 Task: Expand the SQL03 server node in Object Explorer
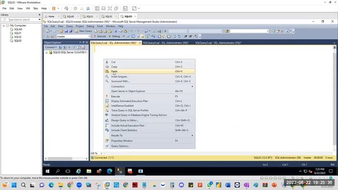pyautogui.click(x=46, y=53)
